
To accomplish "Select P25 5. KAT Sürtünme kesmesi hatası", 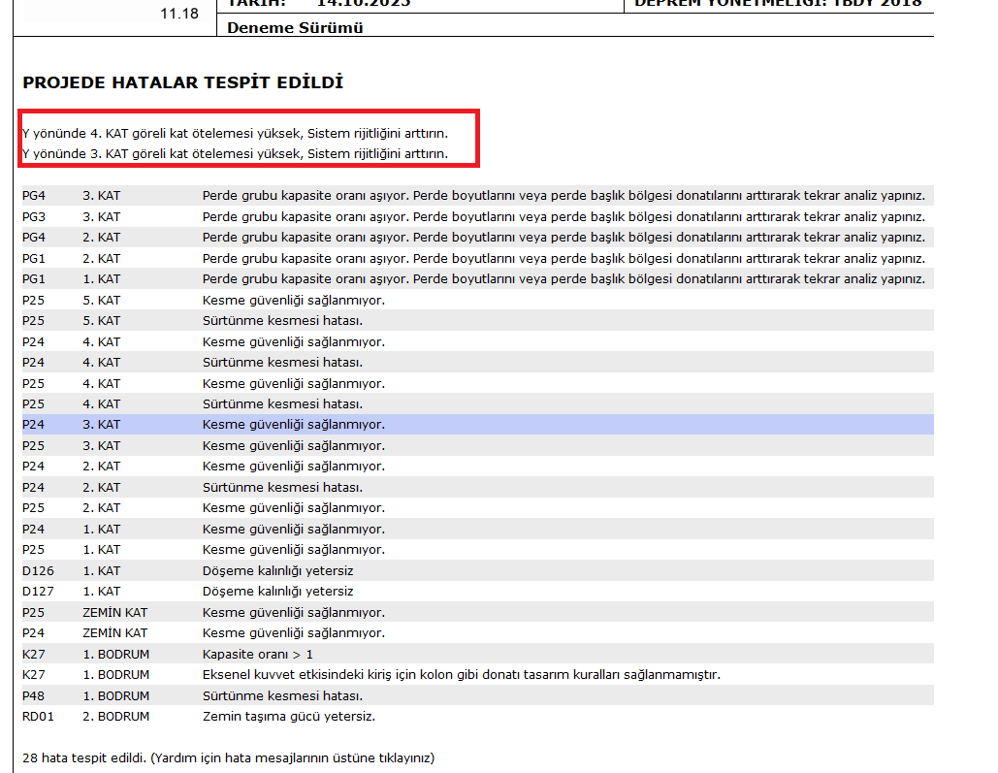I will 282,321.
